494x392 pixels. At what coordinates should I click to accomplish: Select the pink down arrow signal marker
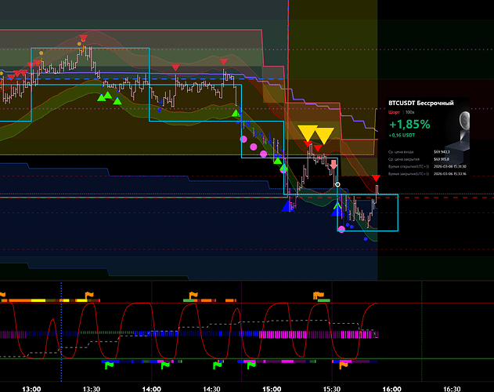point(334,165)
